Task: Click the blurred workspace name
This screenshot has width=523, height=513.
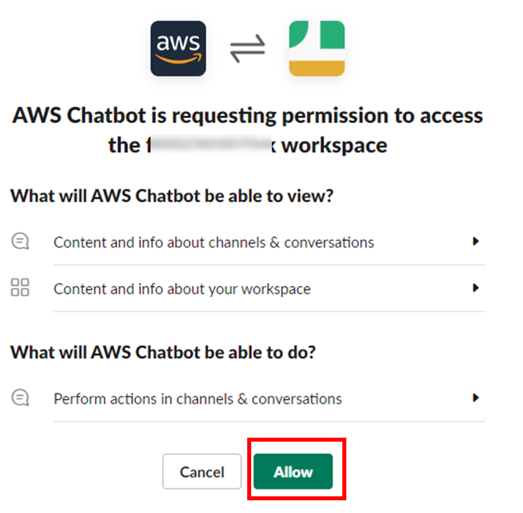Action: click(212, 144)
